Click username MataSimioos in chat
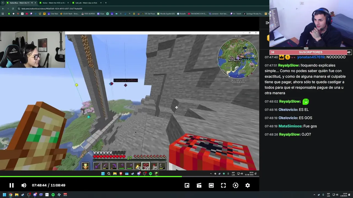The width and height of the screenshot is (353, 198). (x=290, y=126)
